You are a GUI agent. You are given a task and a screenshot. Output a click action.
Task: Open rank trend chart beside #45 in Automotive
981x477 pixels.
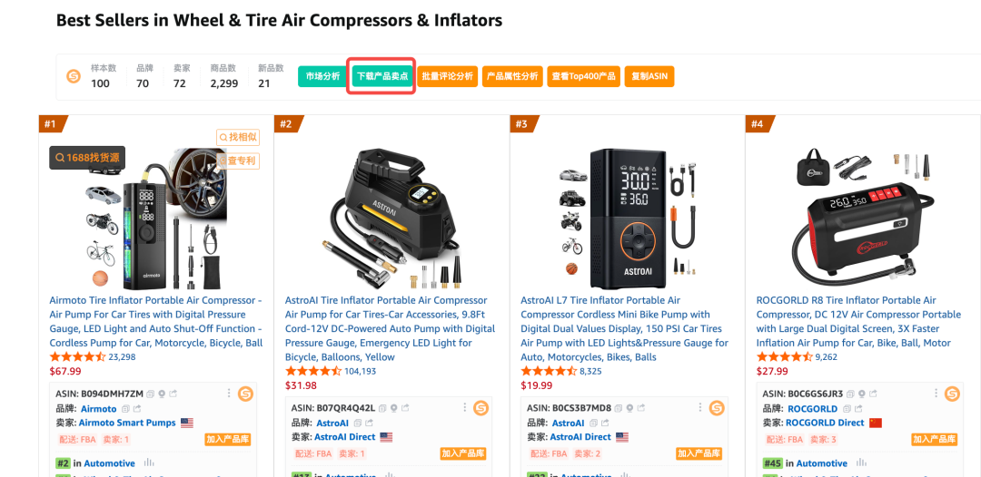[863, 463]
